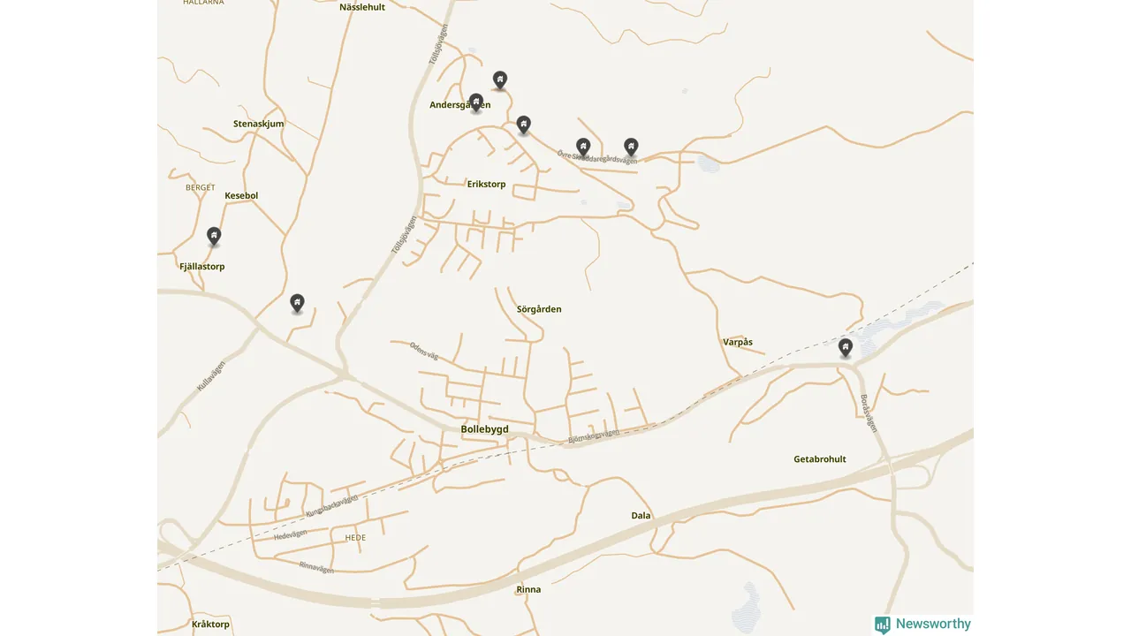The width and height of the screenshot is (1131, 636).
Task: Select the northernmost house marker above Andersgården
Action: coord(500,80)
